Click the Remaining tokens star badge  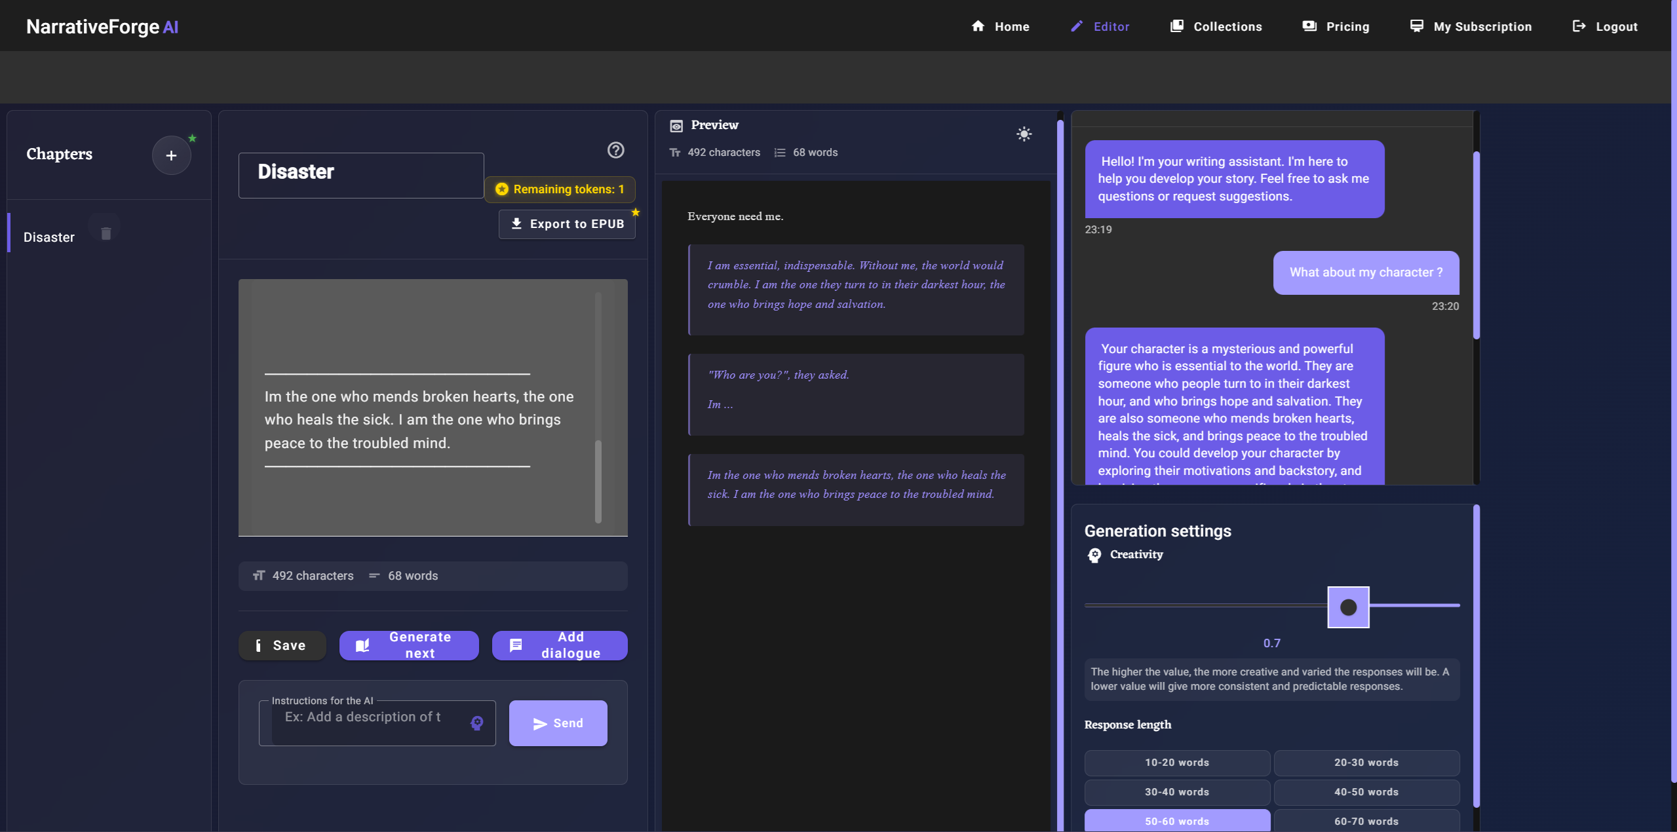click(560, 189)
